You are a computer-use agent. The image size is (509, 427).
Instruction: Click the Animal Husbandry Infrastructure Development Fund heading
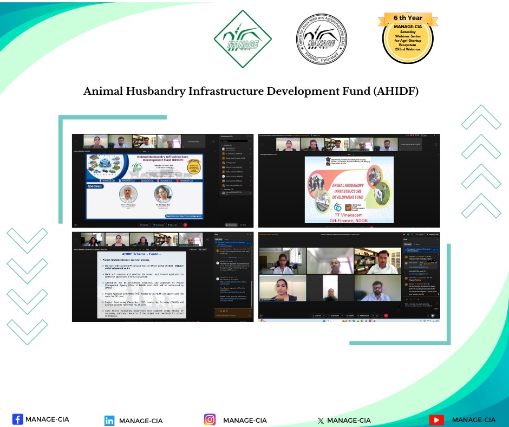point(251,91)
